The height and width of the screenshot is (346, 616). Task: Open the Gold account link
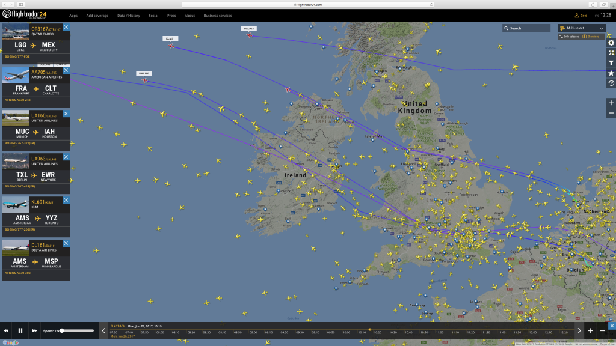pos(581,15)
